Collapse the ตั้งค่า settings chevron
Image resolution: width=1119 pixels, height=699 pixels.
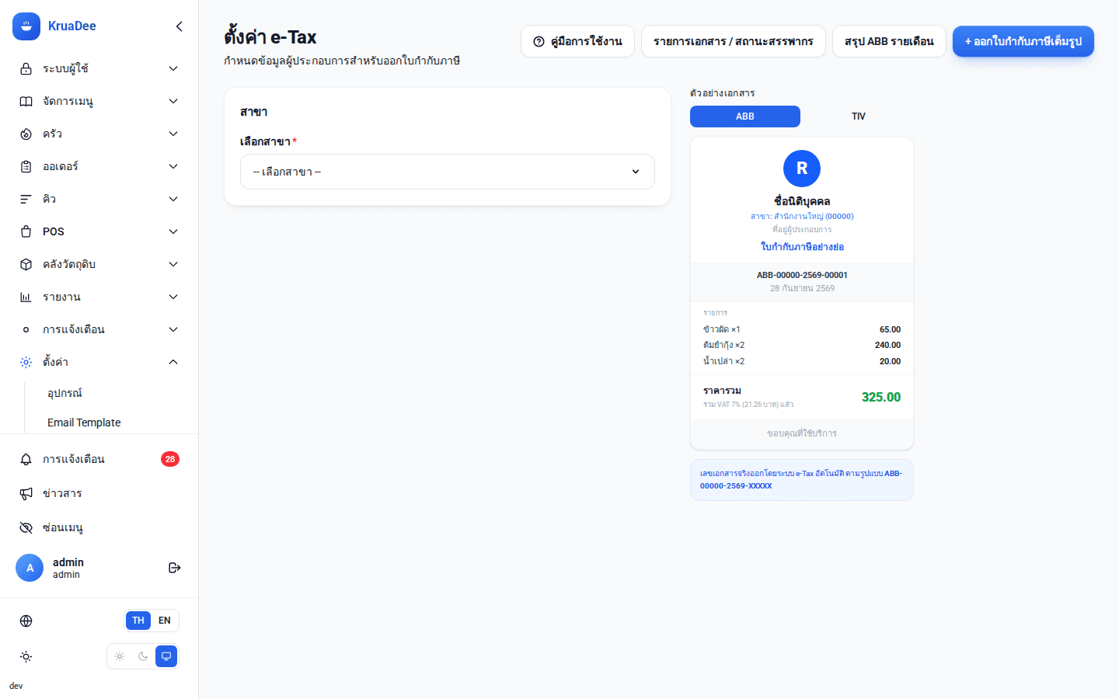[173, 362]
